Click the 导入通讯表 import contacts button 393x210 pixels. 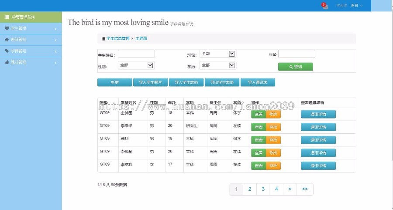click(258, 82)
